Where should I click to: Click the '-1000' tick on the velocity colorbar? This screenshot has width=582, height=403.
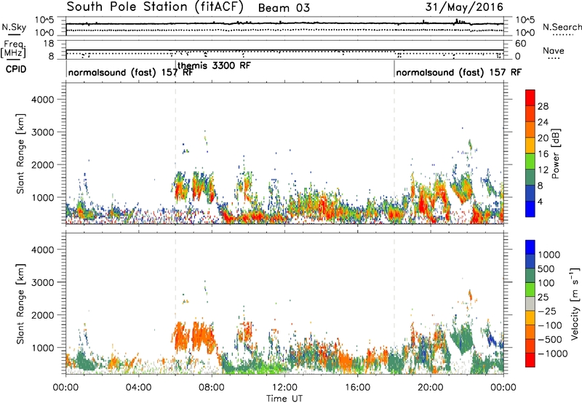tap(553, 354)
